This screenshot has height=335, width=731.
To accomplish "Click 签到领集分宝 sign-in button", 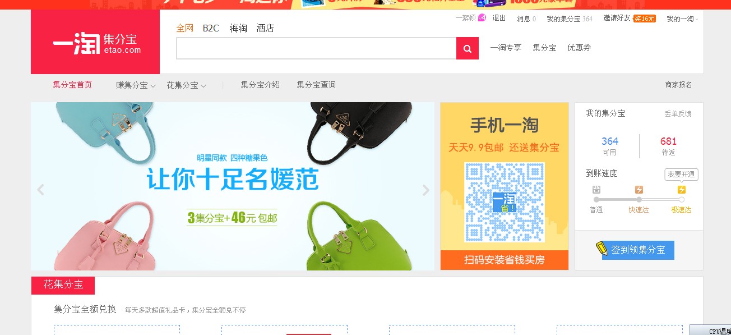I will click(x=638, y=250).
